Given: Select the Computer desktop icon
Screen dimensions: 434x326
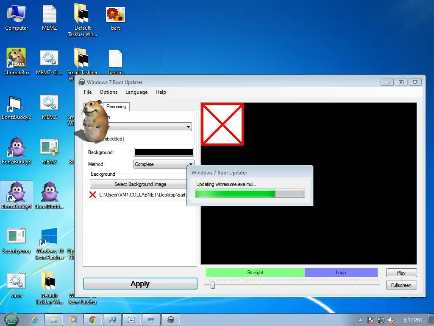Looking at the screenshot, I should pos(17,17).
